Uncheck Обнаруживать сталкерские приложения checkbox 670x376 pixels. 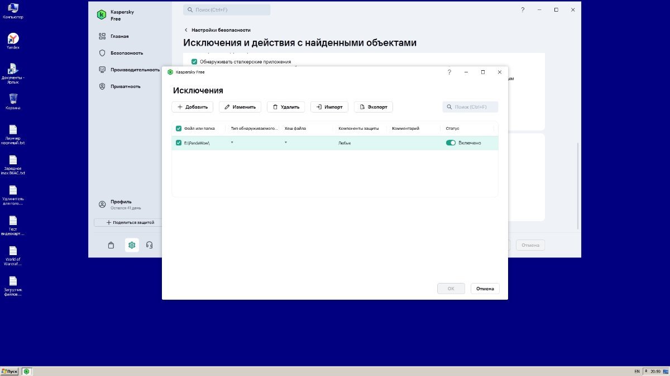[x=194, y=62]
